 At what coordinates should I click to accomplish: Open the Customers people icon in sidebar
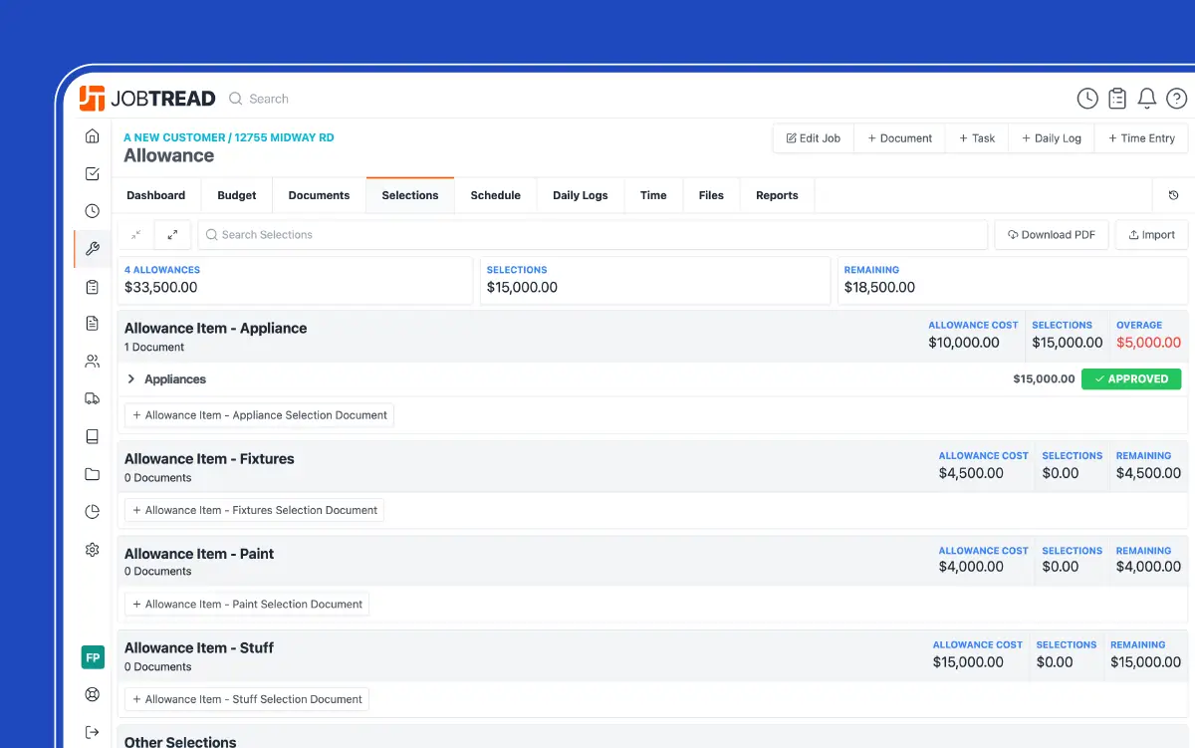click(92, 361)
